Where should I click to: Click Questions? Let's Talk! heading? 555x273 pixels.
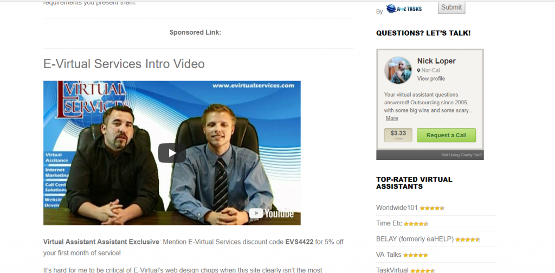click(423, 33)
